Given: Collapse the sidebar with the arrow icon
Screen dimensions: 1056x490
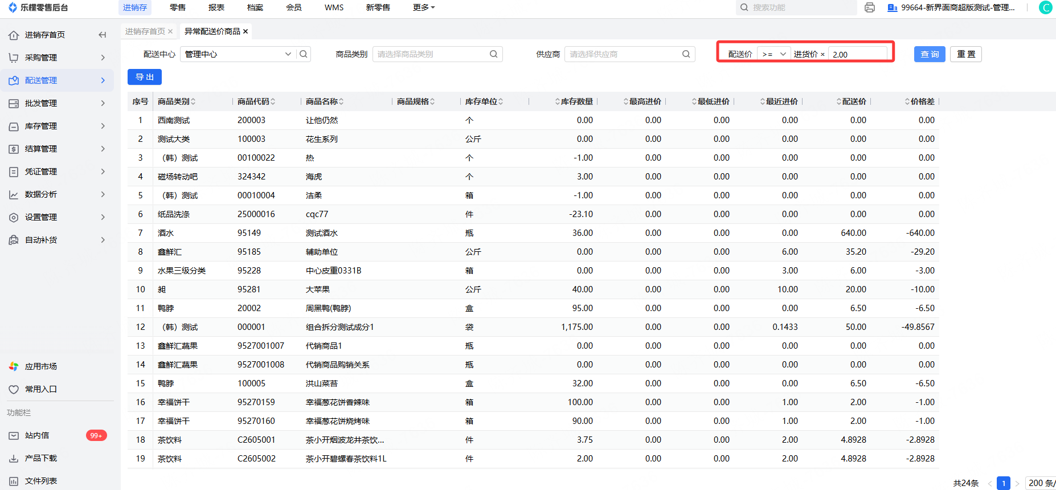Looking at the screenshot, I should tap(103, 35).
